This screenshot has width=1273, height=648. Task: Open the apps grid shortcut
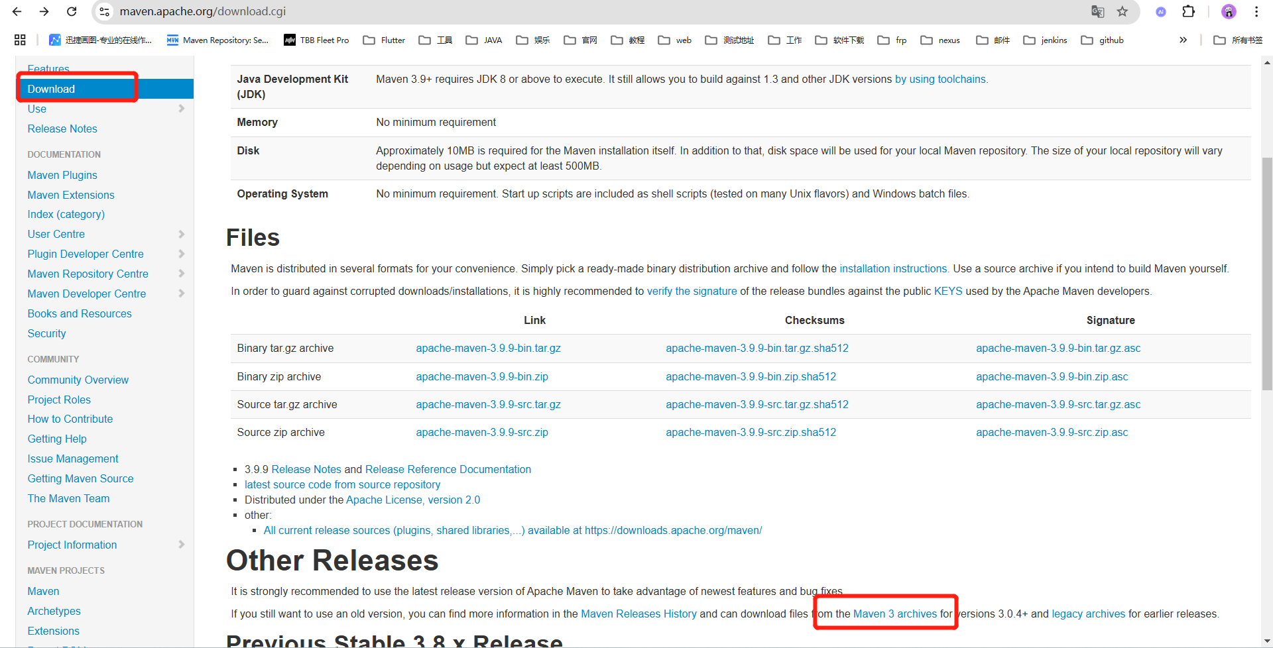pyautogui.click(x=20, y=40)
